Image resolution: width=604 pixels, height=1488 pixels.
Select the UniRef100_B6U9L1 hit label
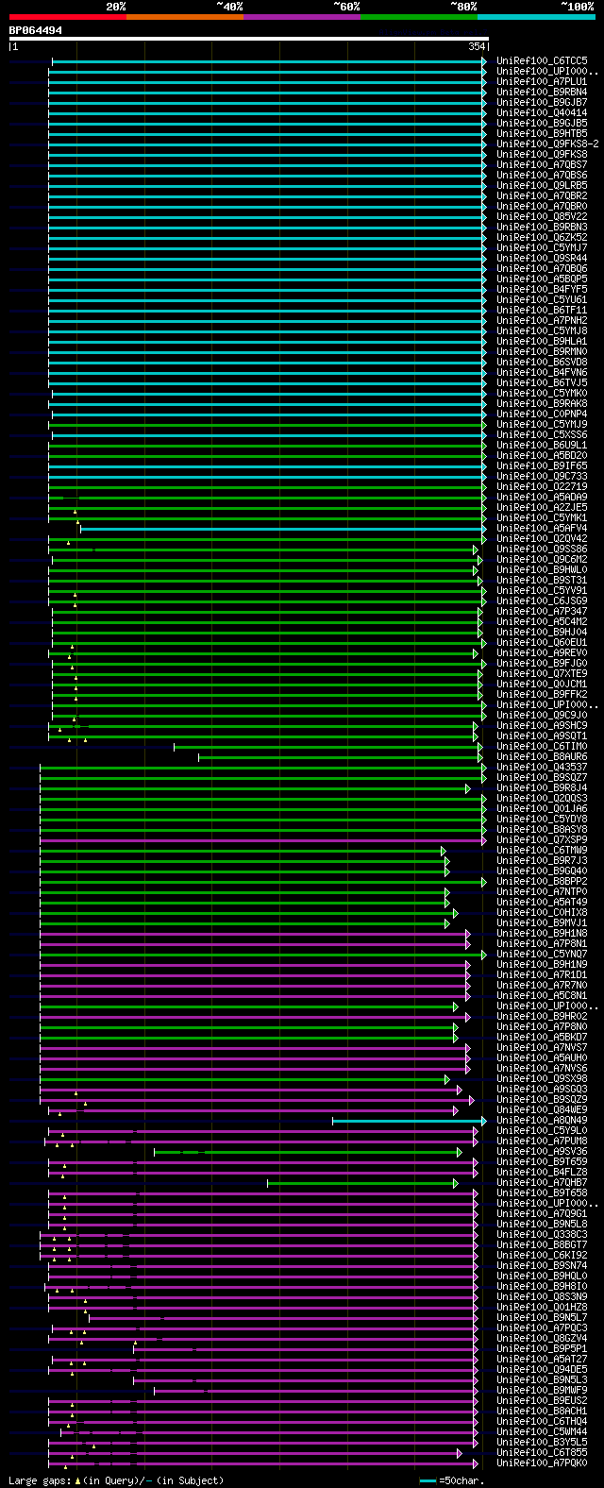(542, 445)
